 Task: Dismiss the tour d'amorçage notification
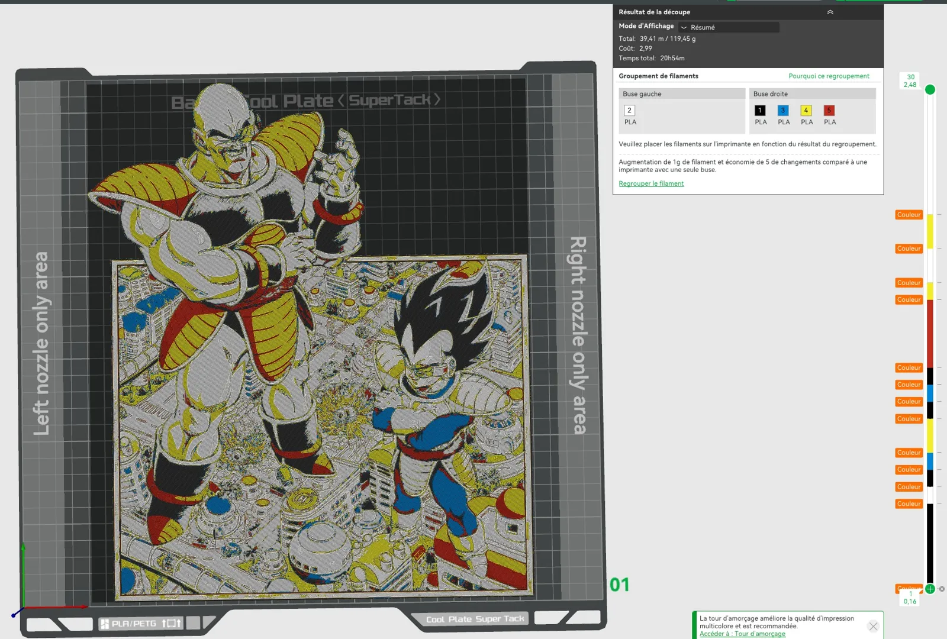[x=873, y=626]
